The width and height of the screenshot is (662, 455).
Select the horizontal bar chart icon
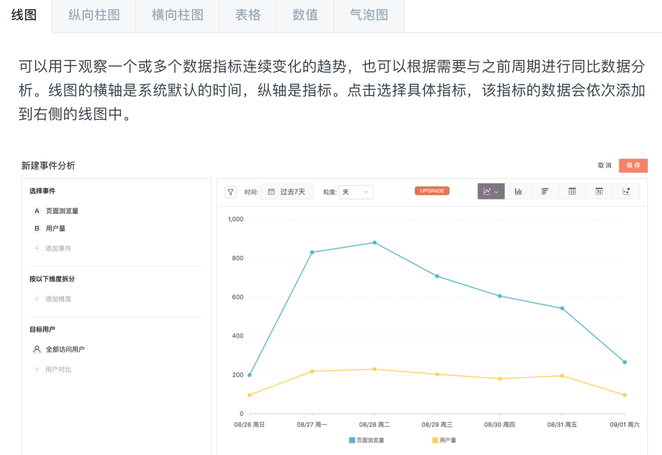545,191
